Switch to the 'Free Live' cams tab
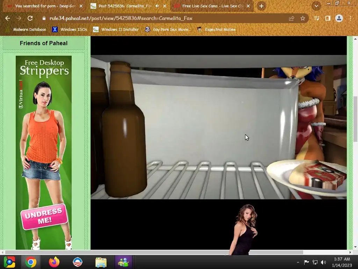Image resolution: width=358 pixels, height=269 pixels. coord(211,6)
